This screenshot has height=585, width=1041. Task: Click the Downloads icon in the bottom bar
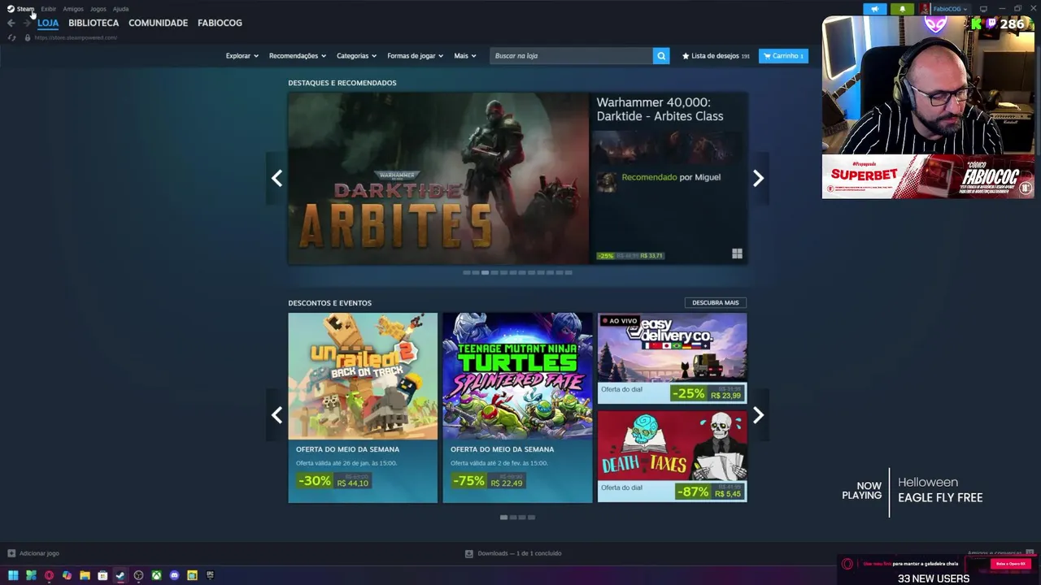(x=469, y=553)
